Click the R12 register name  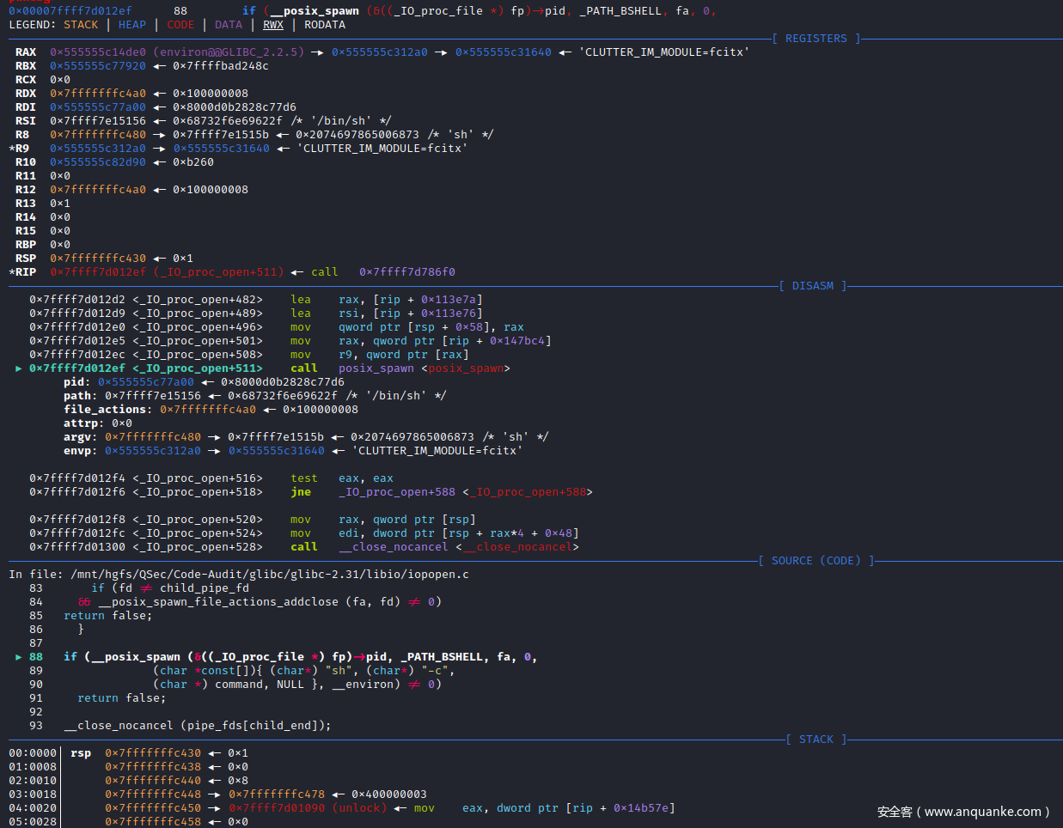tap(26, 190)
